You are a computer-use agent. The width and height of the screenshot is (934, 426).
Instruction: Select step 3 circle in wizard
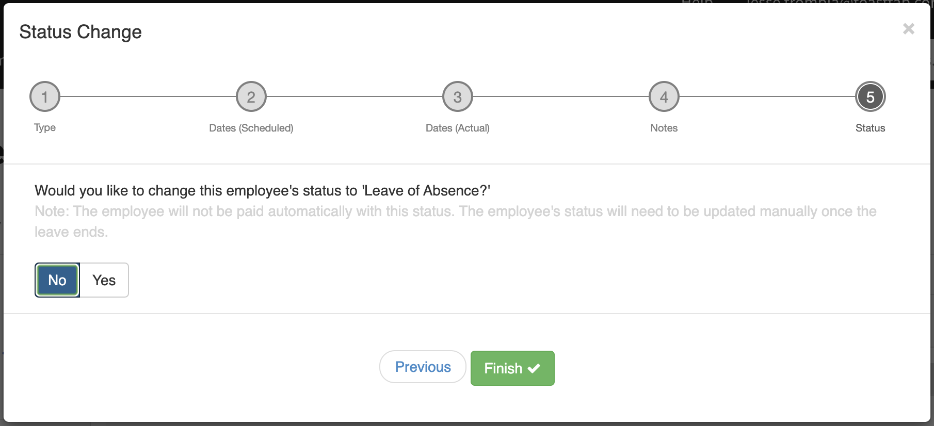tap(458, 96)
